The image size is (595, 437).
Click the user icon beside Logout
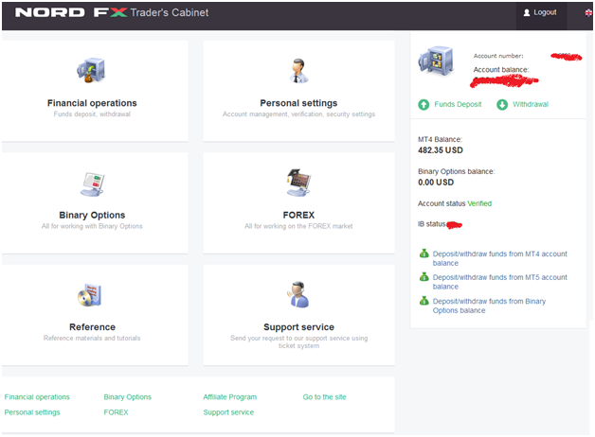(x=527, y=13)
